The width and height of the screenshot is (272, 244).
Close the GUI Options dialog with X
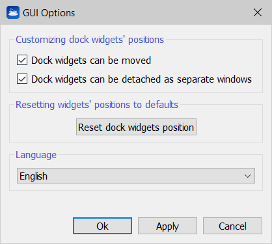coord(258,12)
